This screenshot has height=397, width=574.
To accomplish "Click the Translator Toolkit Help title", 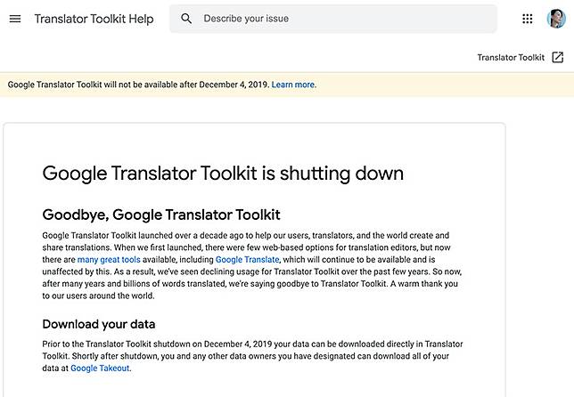I will (94, 19).
